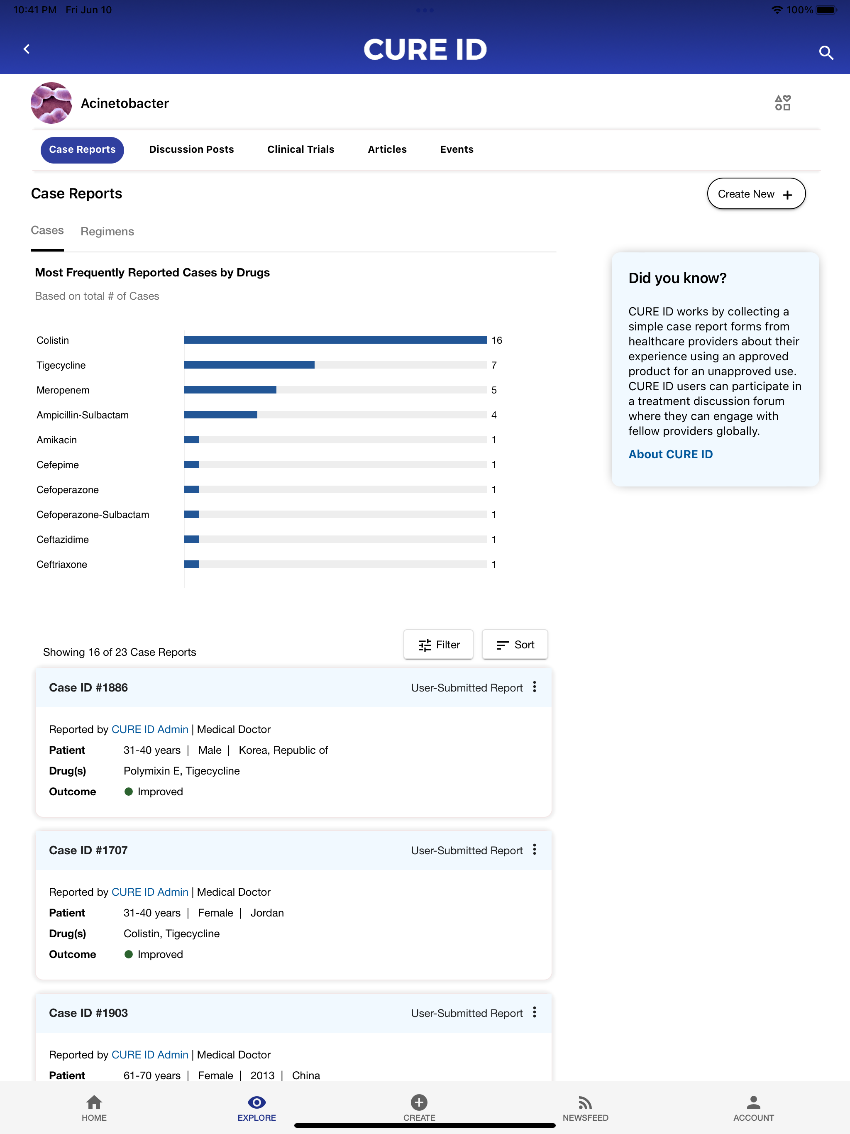Open the Sort options
850x1134 pixels.
(x=515, y=645)
